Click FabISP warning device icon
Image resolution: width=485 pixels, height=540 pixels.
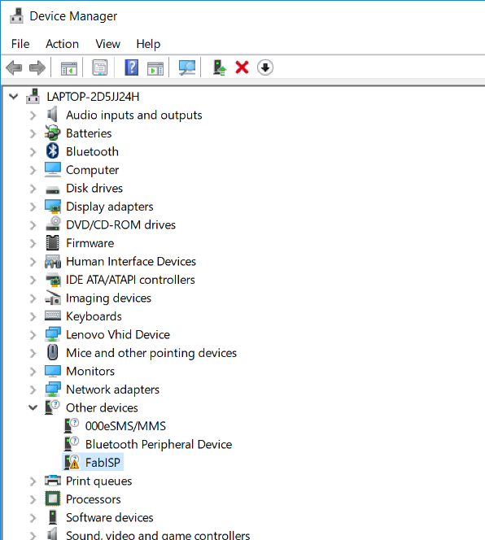[72, 462]
